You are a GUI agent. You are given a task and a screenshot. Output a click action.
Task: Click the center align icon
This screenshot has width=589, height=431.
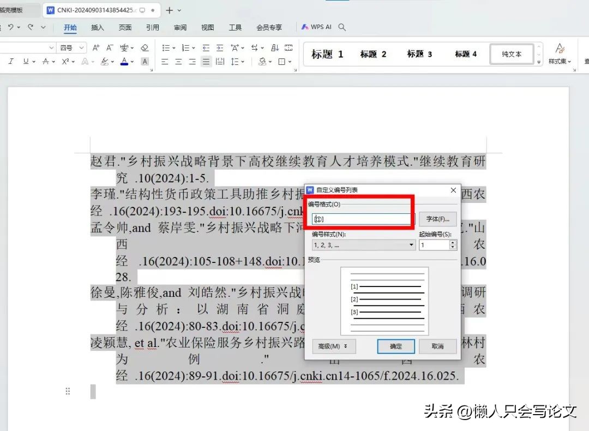pos(178,62)
